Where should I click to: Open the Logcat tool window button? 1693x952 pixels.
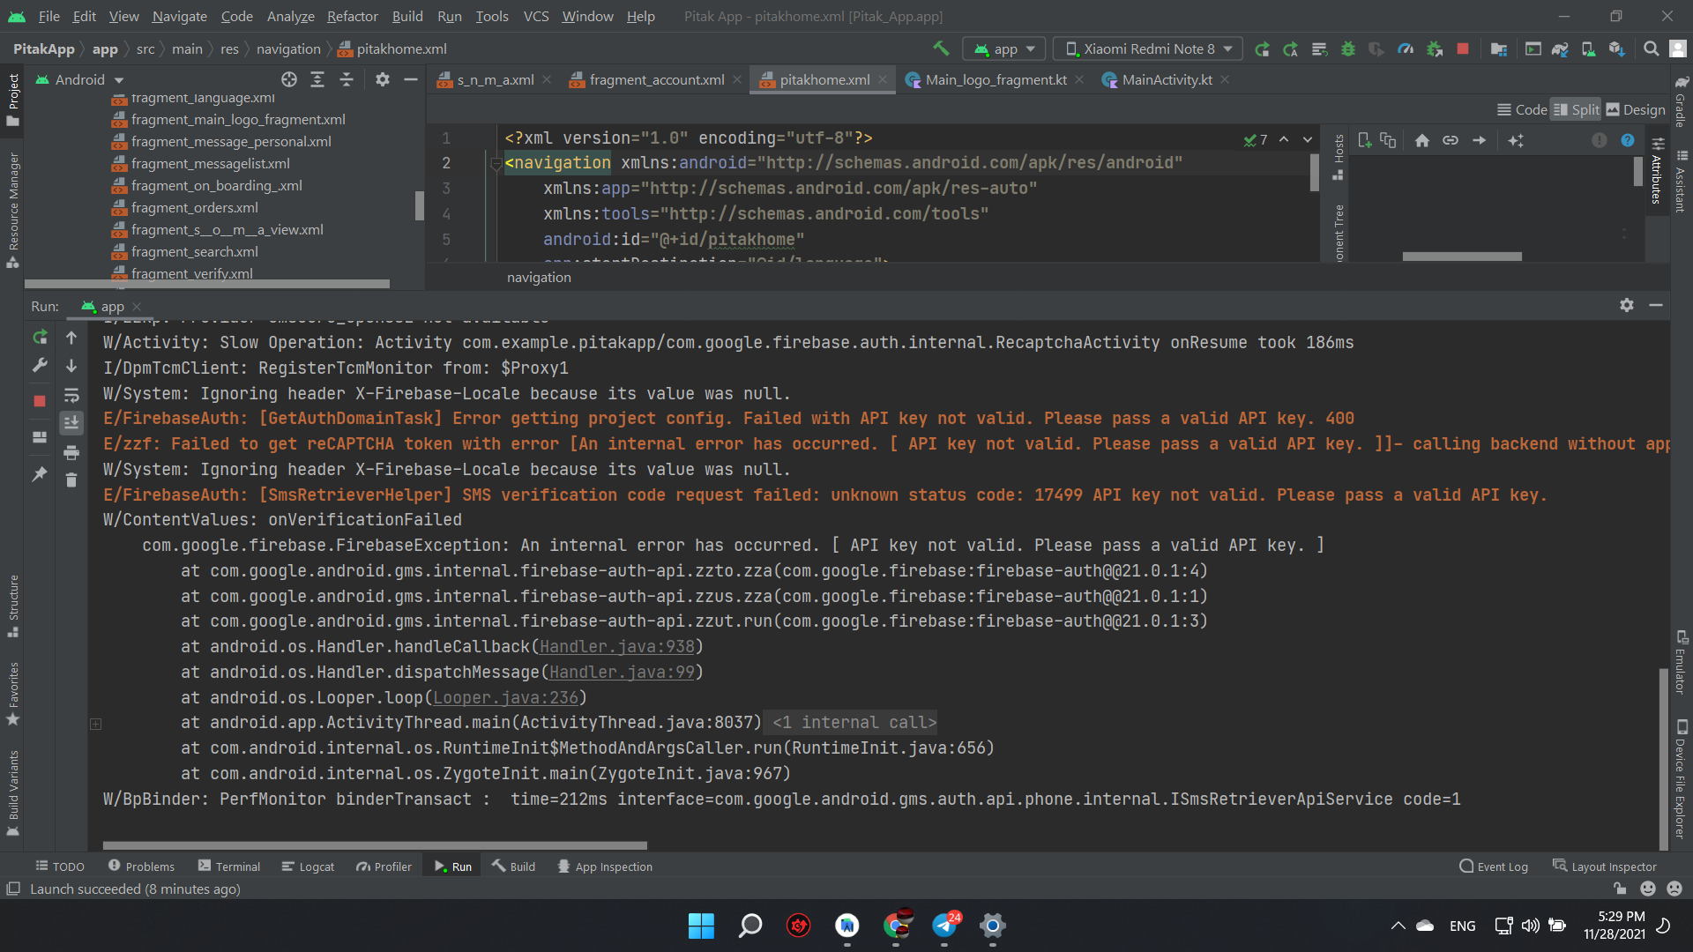pyautogui.click(x=308, y=866)
